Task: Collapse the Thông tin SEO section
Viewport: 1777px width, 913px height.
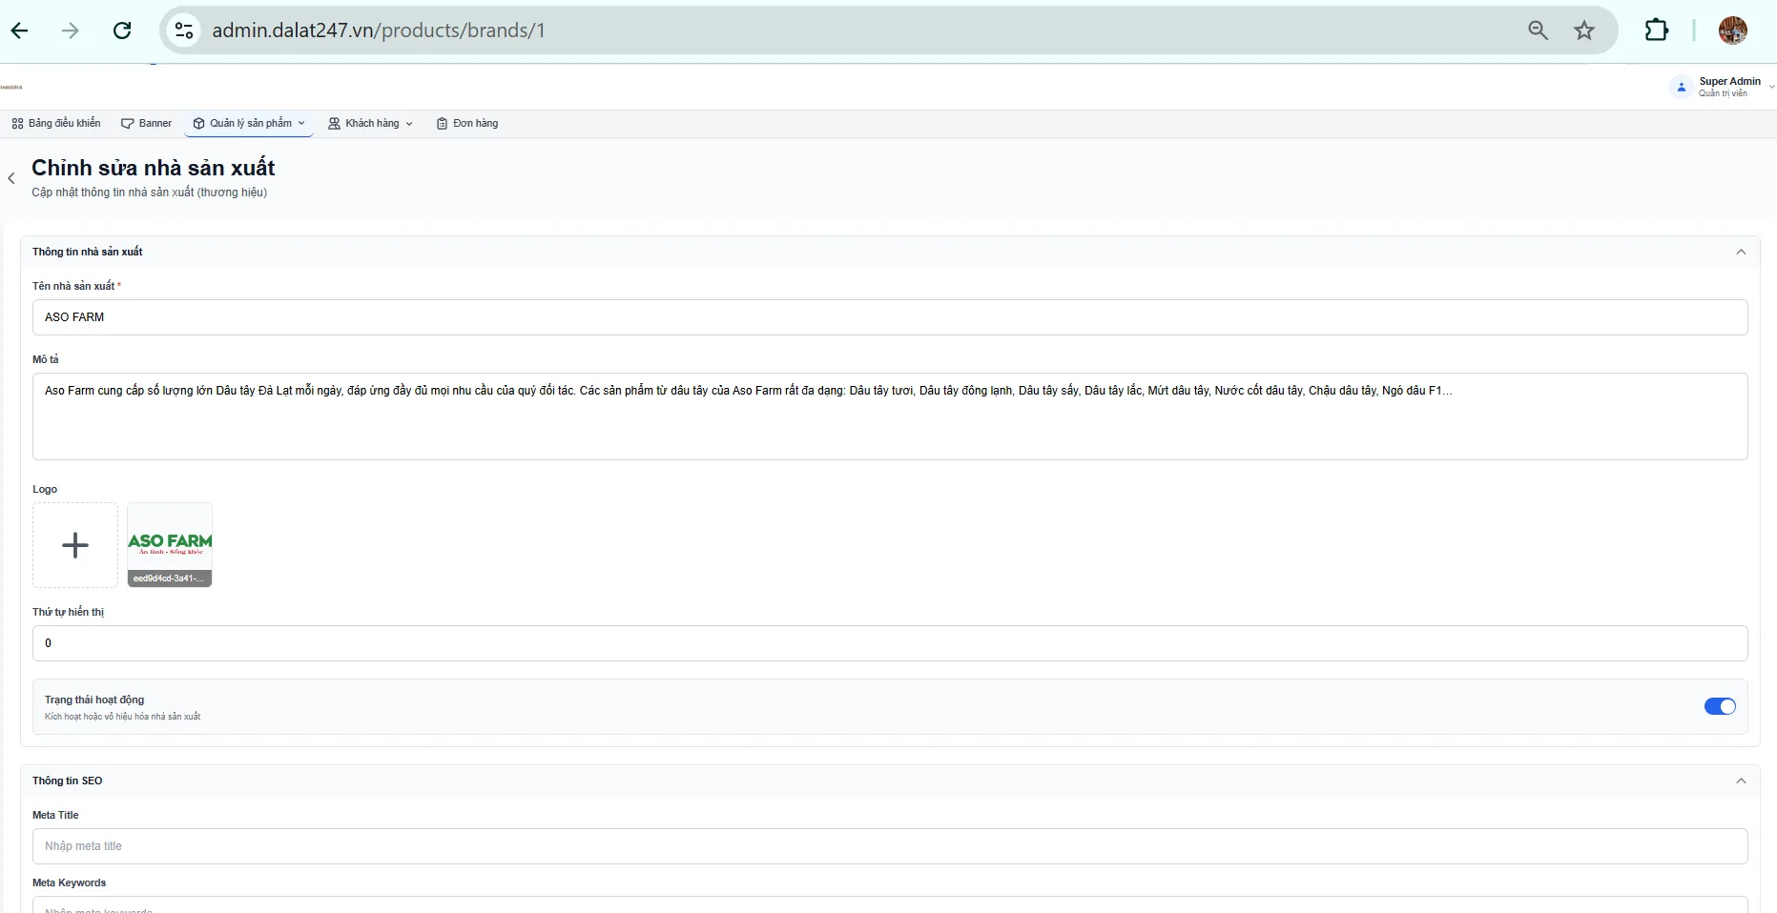Action: coord(1741,781)
